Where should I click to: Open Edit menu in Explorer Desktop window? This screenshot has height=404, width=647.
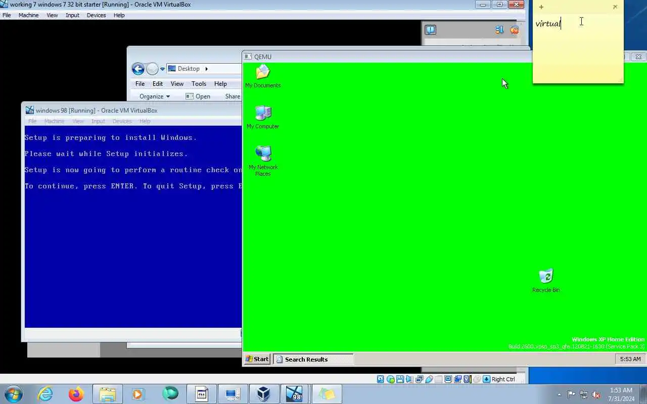158,84
